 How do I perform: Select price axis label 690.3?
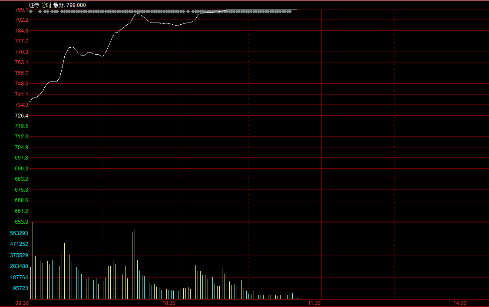click(22, 168)
